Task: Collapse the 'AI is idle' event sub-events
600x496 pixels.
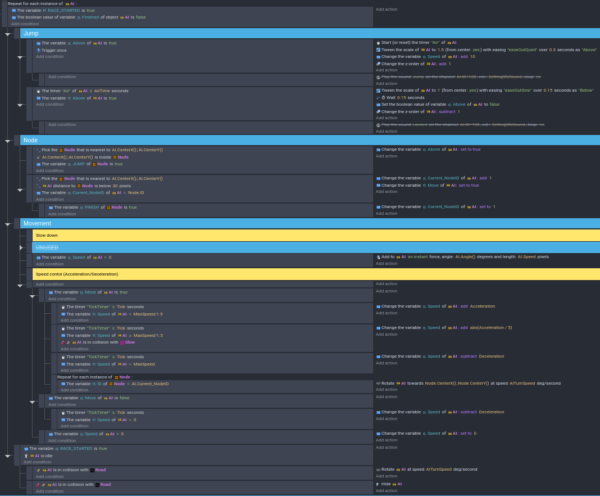Action: pos(8,456)
